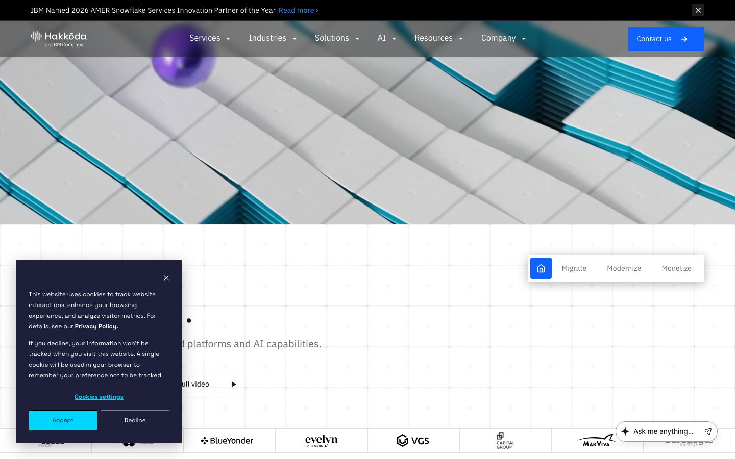Close the cookie consent popup
The image size is (735, 459).
point(166,278)
